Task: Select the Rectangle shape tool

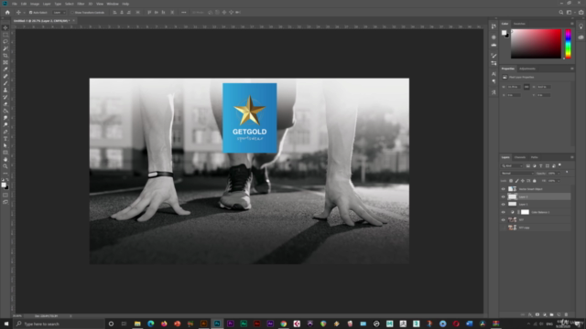Action: (x=5, y=153)
